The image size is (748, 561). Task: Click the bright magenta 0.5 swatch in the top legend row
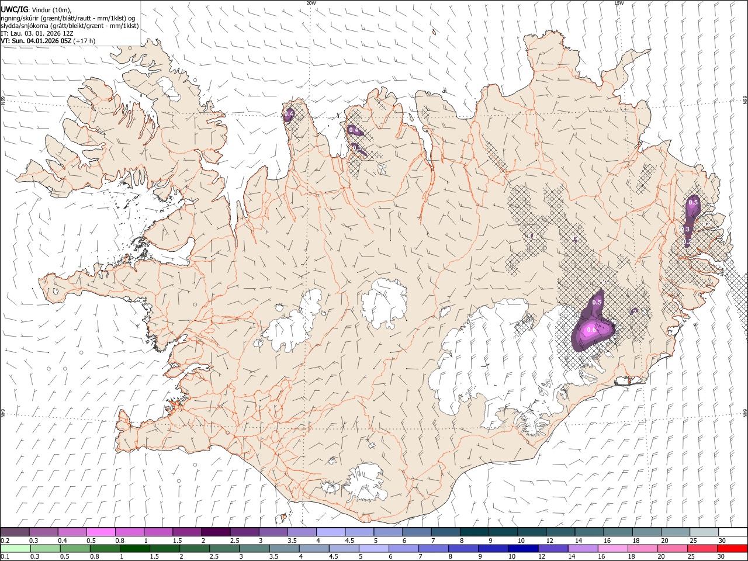coord(101,532)
